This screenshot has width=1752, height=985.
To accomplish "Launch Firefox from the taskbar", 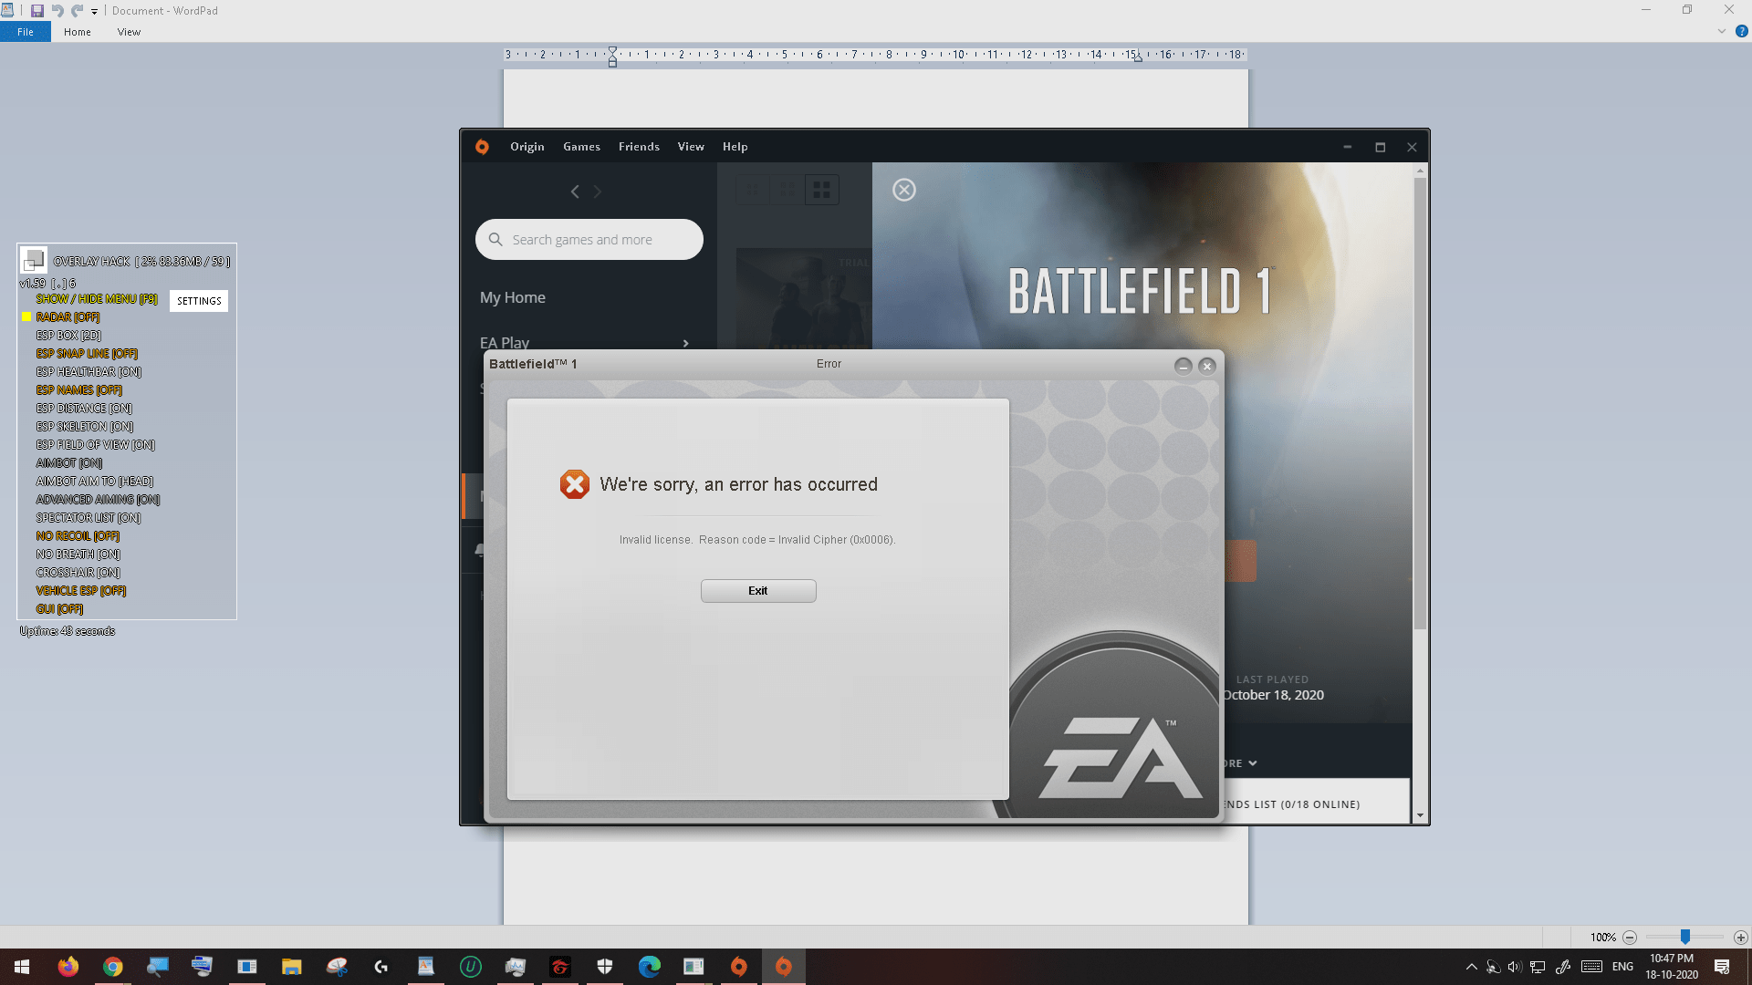I will click(x=68, y=967).
